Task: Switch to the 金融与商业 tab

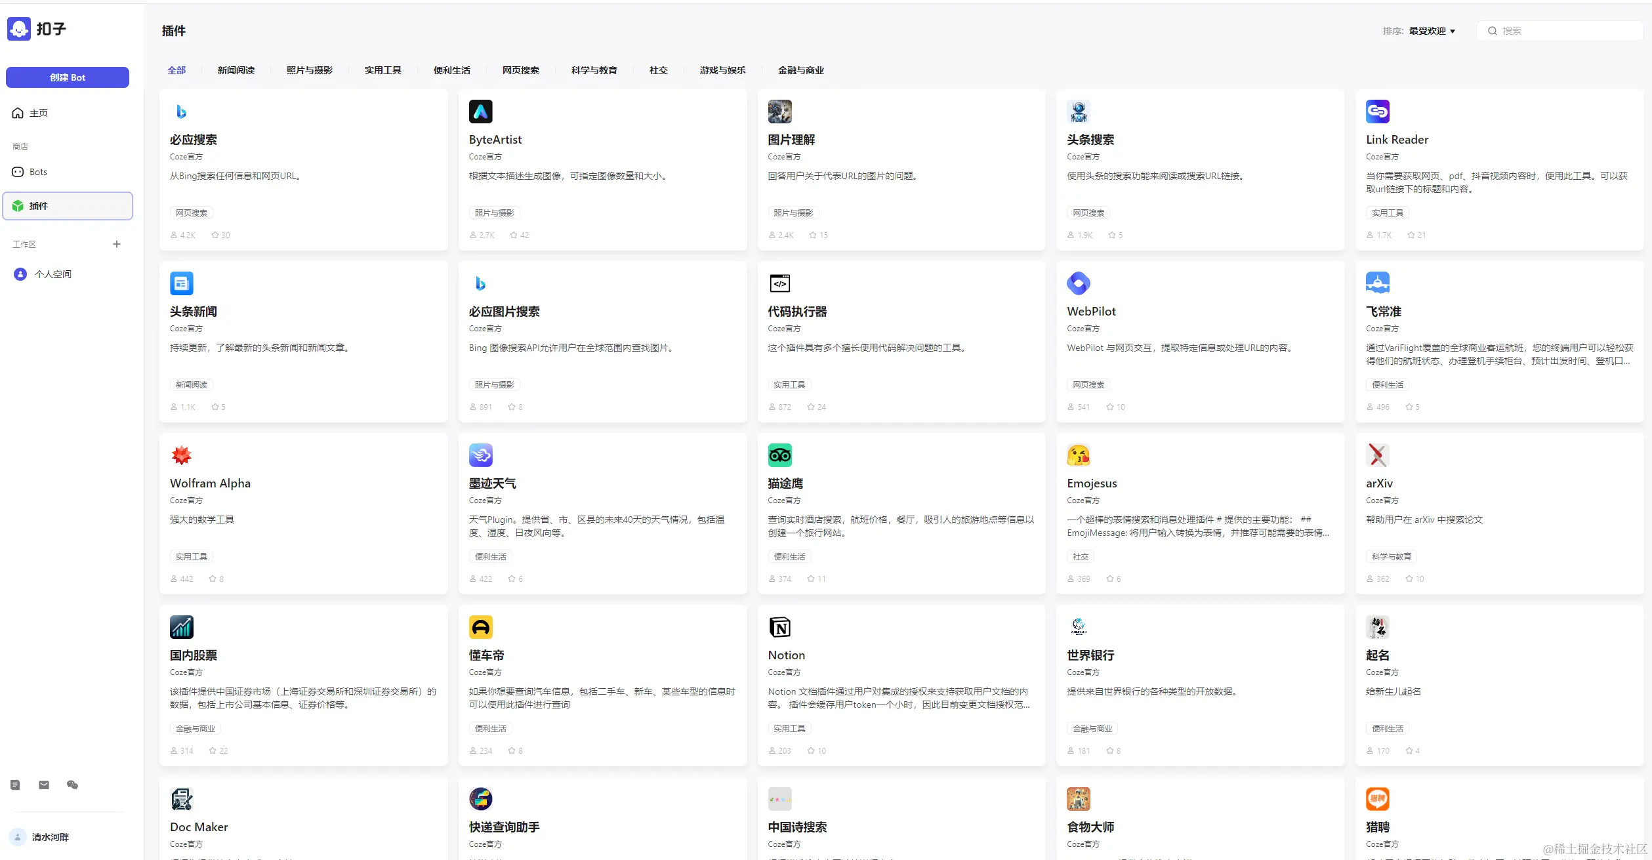Action: [801, 70]
